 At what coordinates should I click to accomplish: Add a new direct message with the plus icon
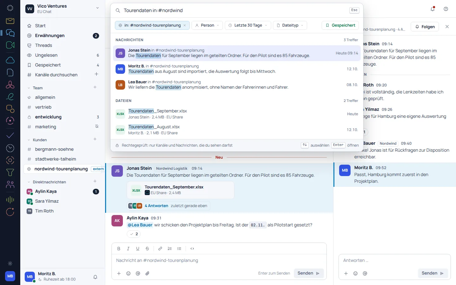tap(95, 181)
